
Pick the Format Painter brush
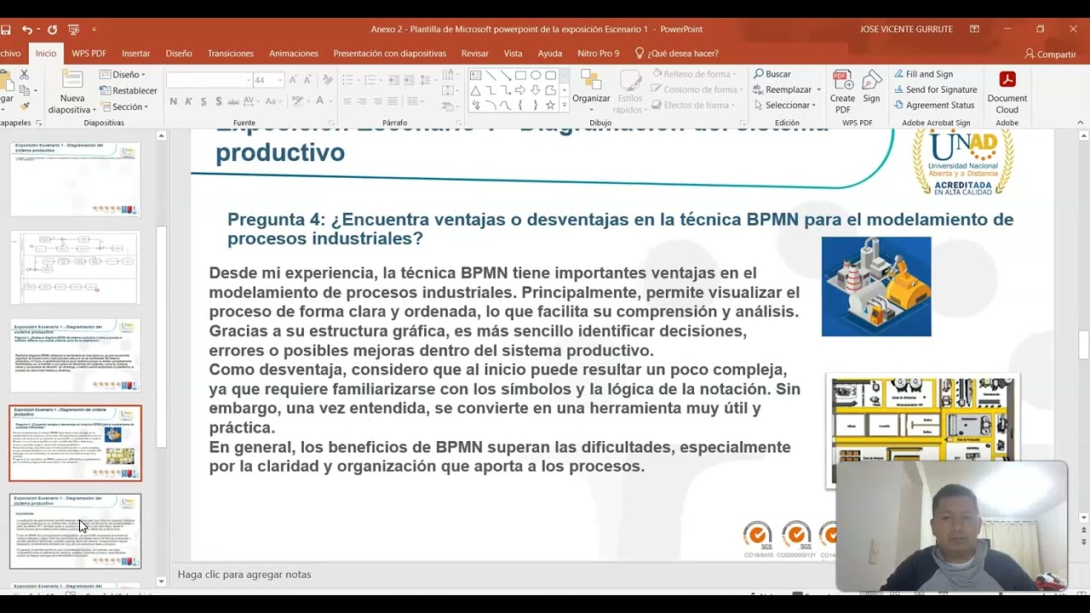(24, 106)
